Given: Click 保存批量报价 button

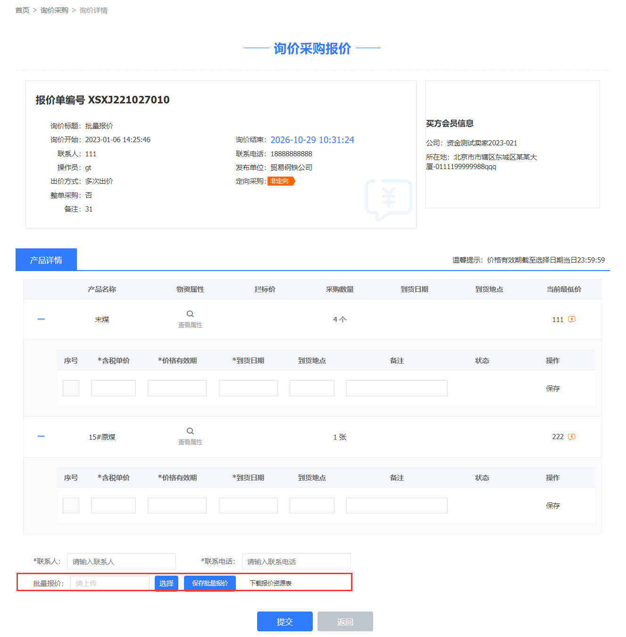Looking at the screenshot, I should tap(210, 583).
